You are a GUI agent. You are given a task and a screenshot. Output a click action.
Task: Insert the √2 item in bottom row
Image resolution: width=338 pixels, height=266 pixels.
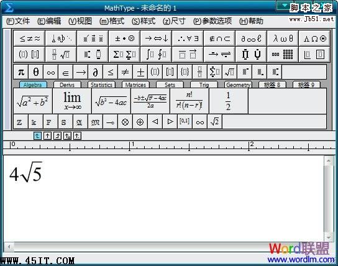[x=215, y=122]
